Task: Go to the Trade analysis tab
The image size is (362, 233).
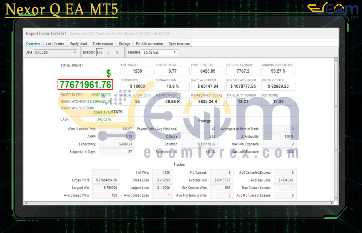Action: click(x=103, y=44)
